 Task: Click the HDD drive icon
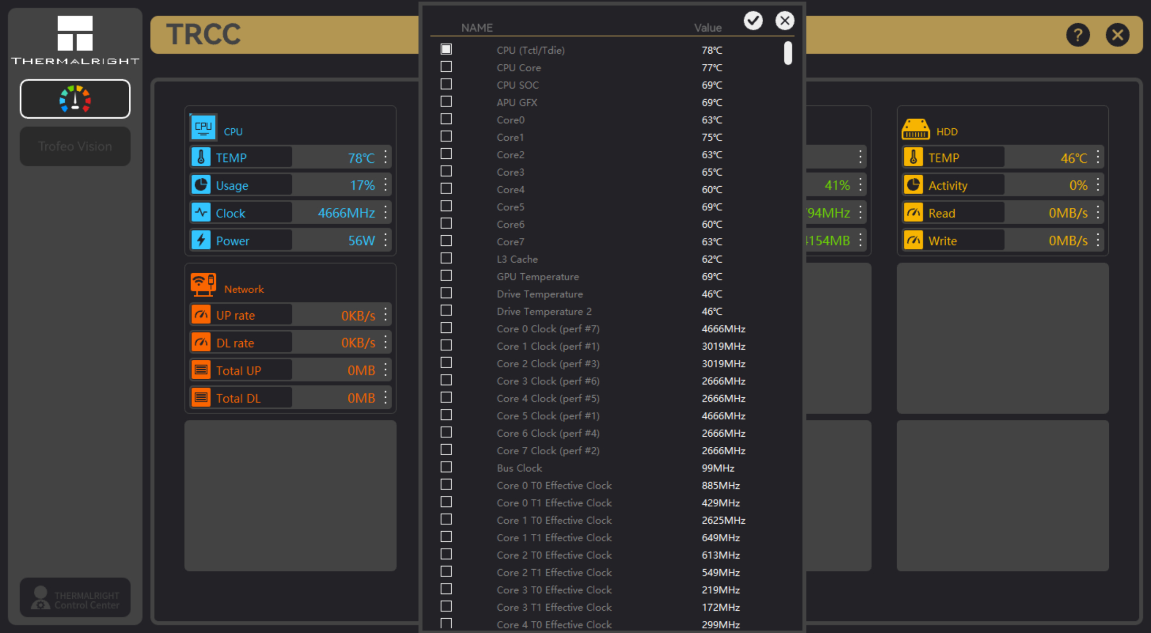915,129
